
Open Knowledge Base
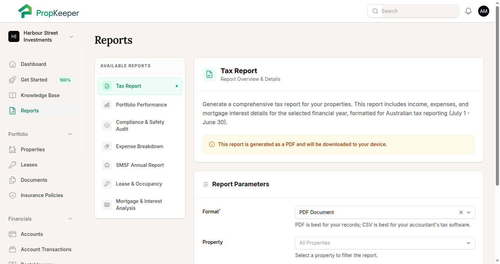[x=41, y=95]
